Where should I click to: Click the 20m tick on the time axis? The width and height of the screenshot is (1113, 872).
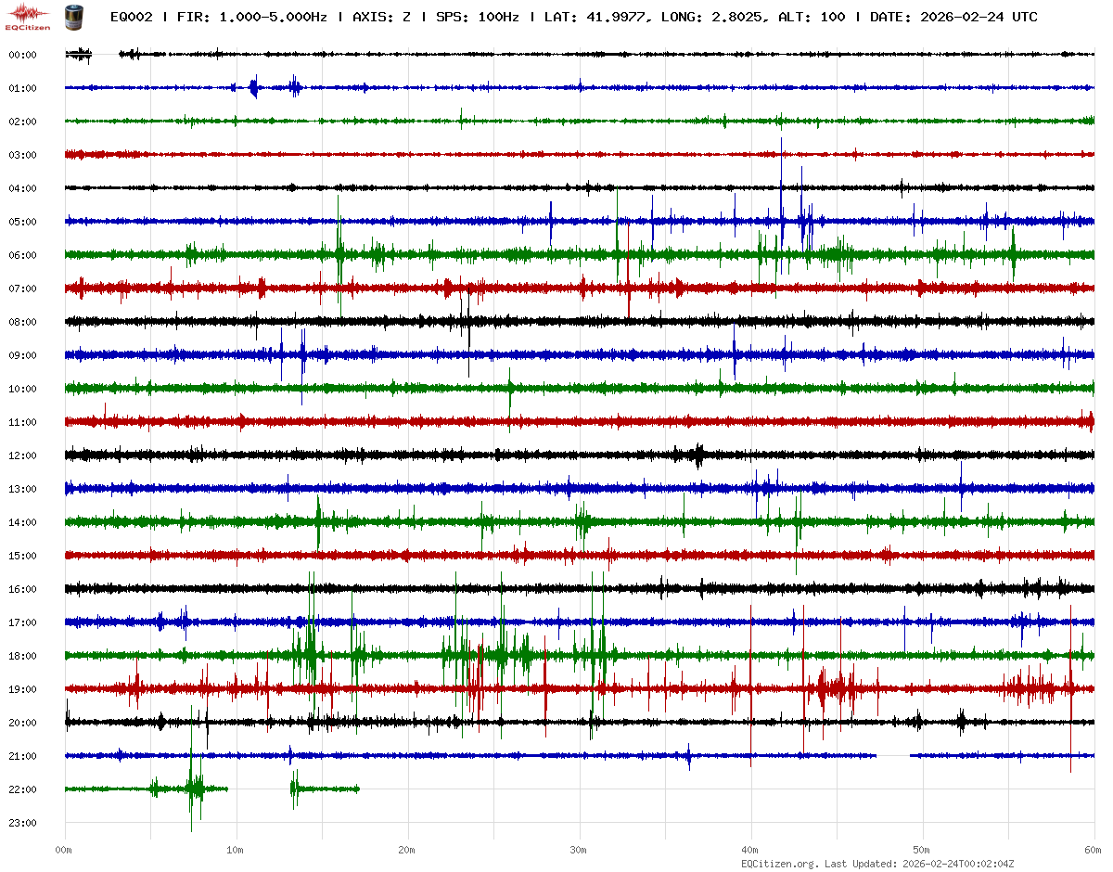tap(407, 850)
